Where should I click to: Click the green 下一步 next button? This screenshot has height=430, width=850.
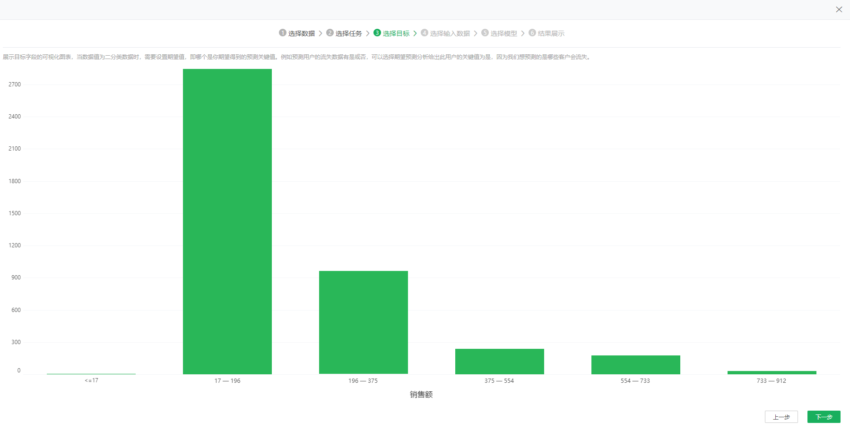(x=824, y=417)
